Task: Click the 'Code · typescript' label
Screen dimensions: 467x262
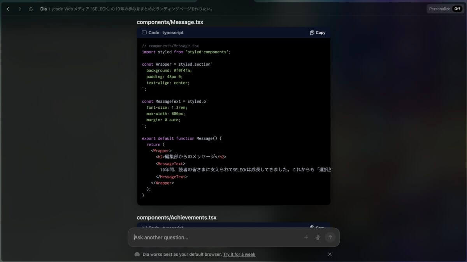Action: [x=166, y=33]
